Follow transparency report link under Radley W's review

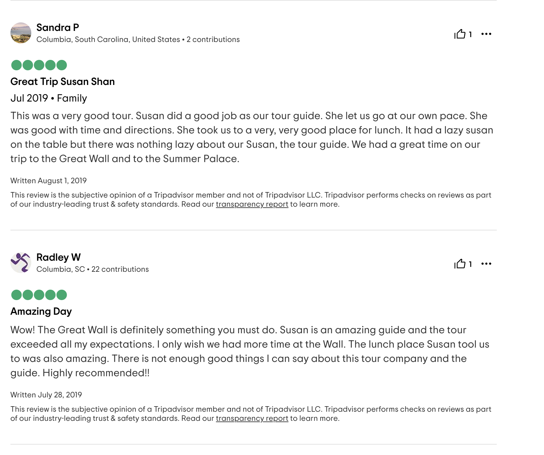coord(252,419)
